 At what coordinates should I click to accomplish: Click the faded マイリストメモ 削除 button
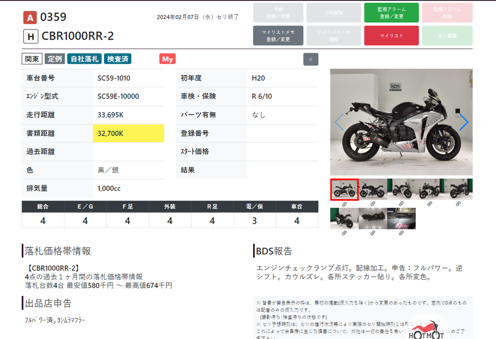(334, 36)
